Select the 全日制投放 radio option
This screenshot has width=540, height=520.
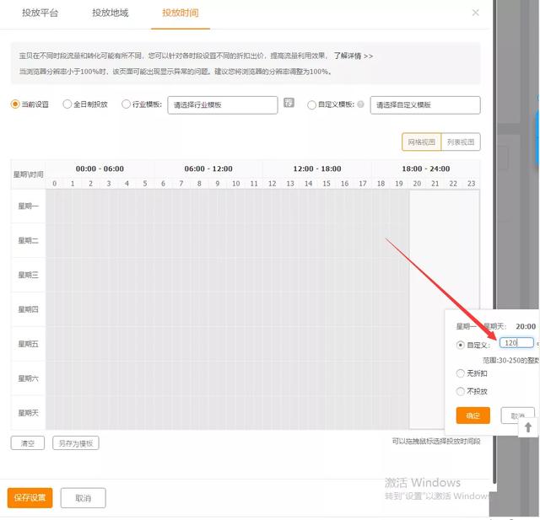click(x=68, y=105)
